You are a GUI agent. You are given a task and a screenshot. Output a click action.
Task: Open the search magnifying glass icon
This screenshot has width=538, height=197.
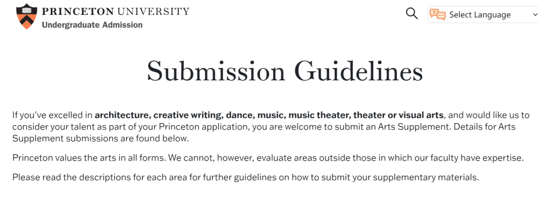pyautogui.click(x=412, y=14)
